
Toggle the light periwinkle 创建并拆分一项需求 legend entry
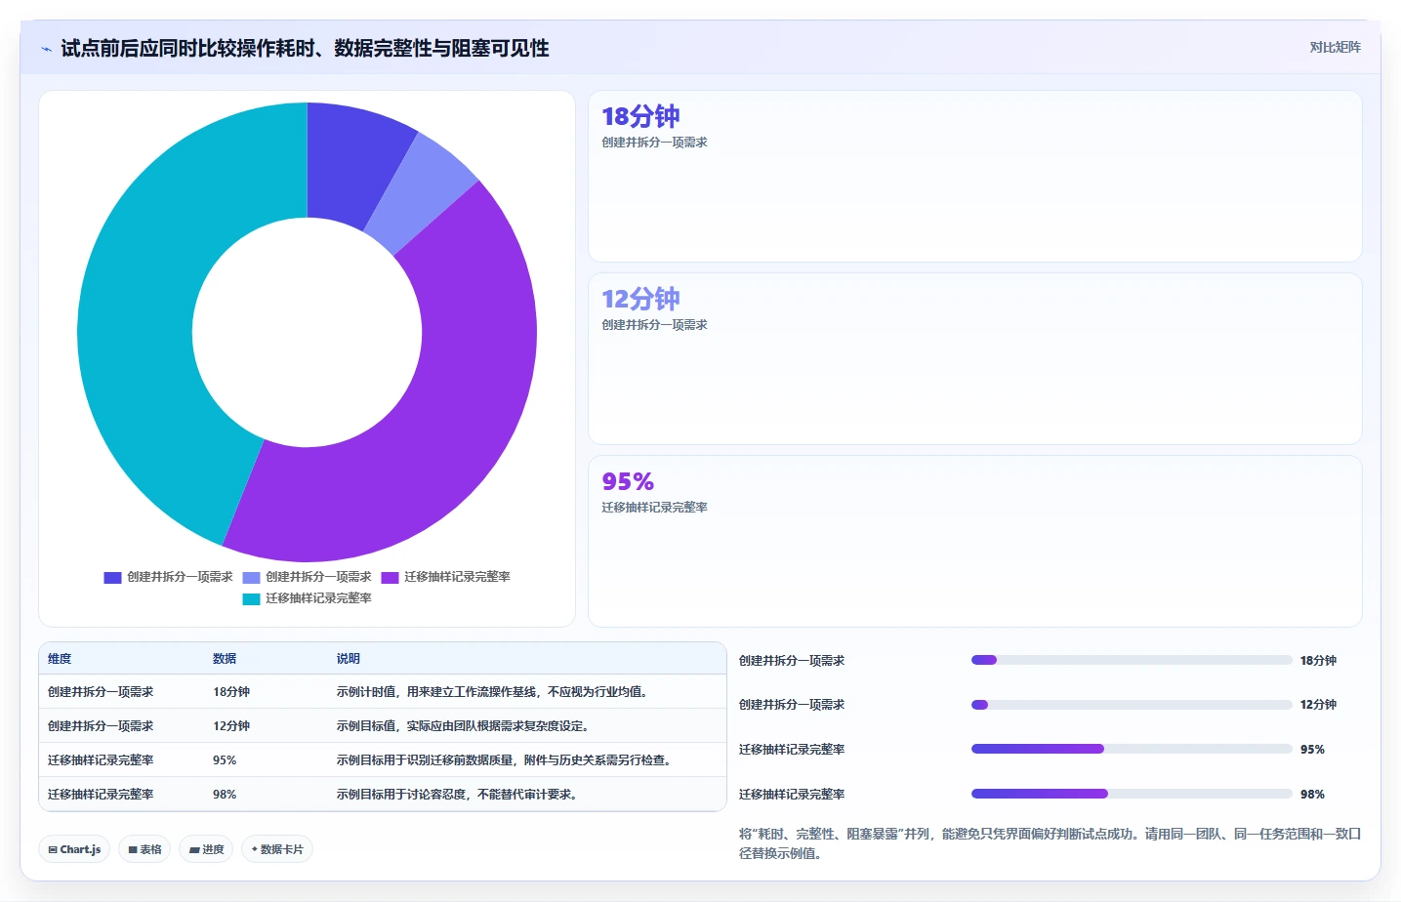(x=307, y=577)
